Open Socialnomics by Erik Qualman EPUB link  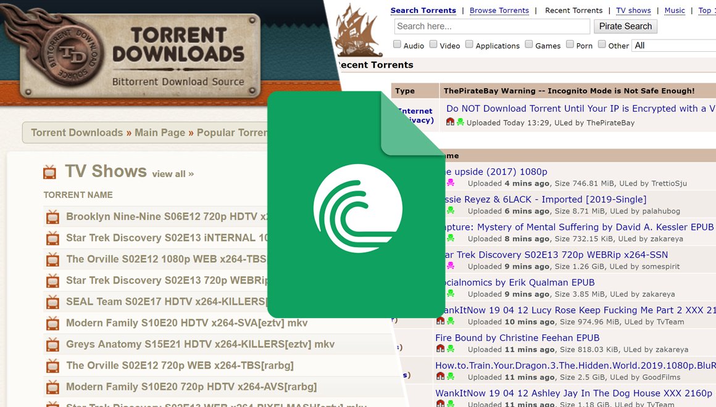pos(520,282)
